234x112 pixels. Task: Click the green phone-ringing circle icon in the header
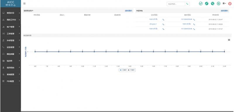[x=213, y=3]
